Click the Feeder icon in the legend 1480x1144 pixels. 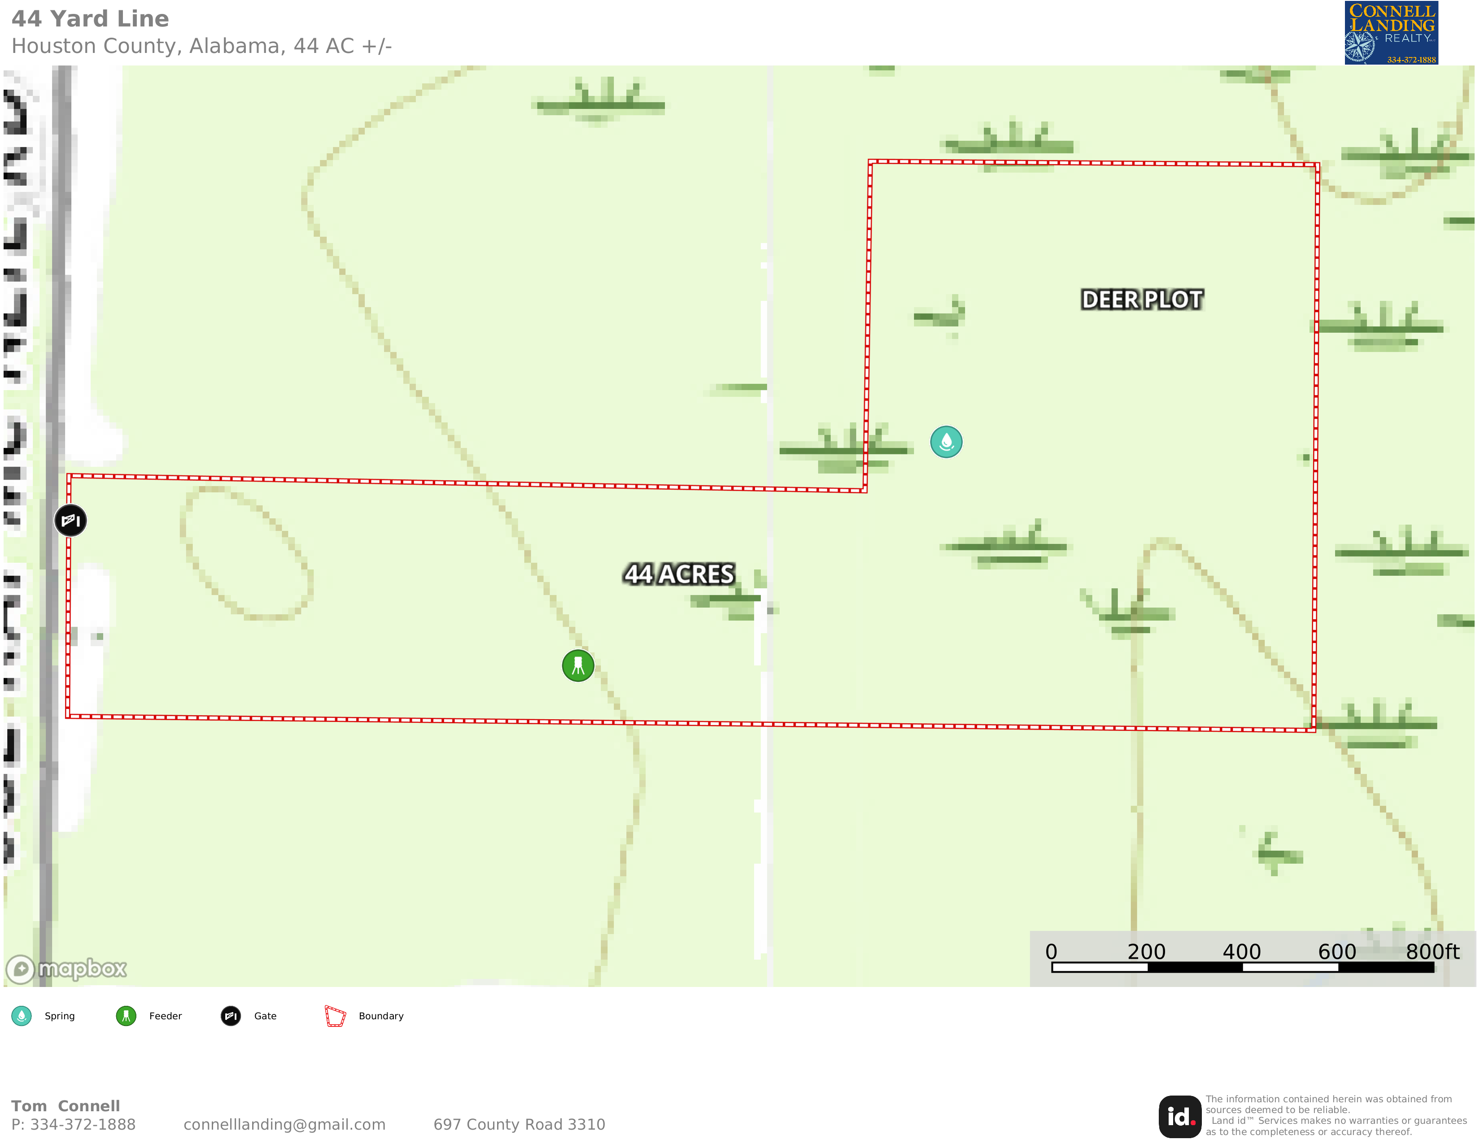click(126, 1016)
